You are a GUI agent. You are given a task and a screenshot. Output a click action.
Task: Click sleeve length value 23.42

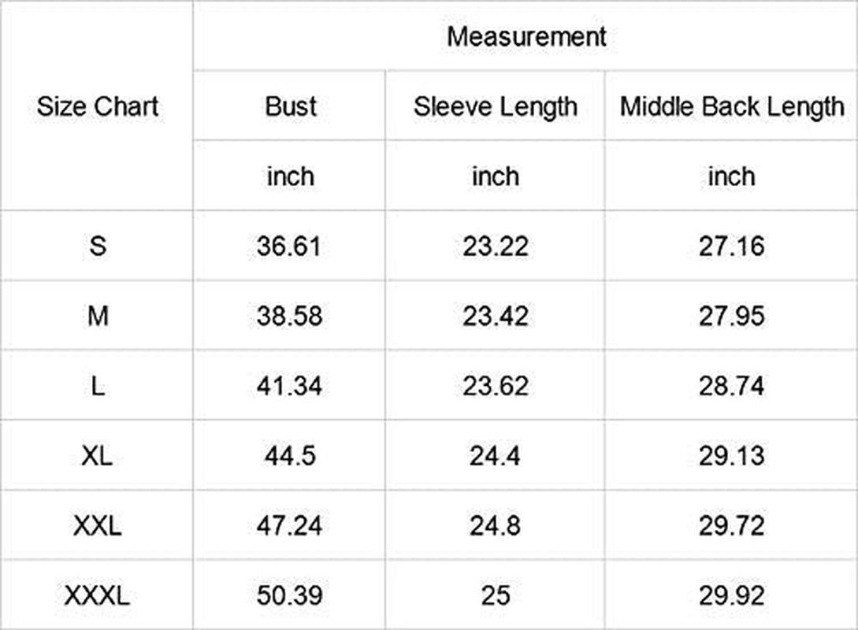click(x=495, y=316)
